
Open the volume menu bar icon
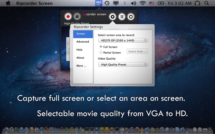coord(133,3)
